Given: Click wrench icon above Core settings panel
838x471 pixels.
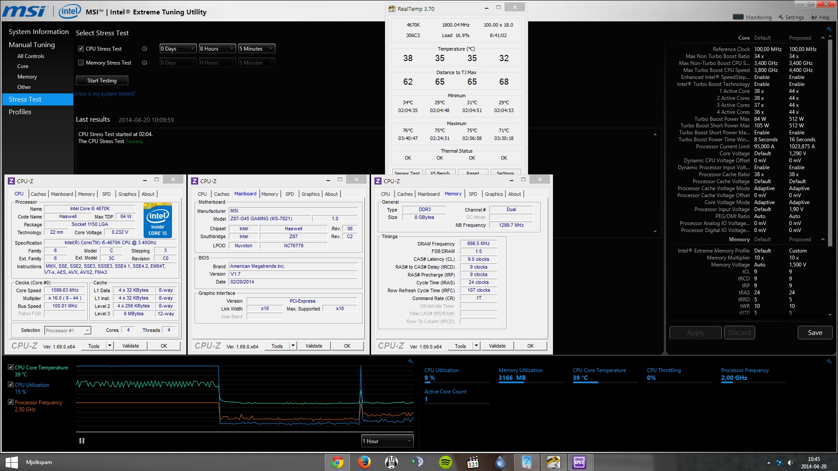Looking at the screenshot, I should coord(828,29).
